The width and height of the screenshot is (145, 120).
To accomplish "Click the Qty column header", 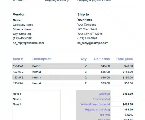I will 84,59.
